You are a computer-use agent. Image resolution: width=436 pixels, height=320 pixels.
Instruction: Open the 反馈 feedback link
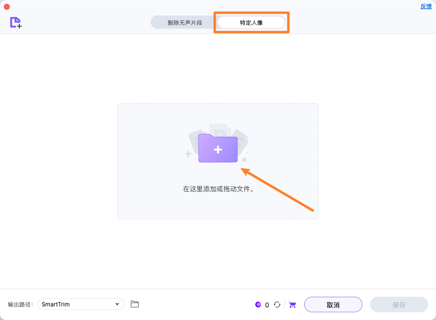point(426,6)
